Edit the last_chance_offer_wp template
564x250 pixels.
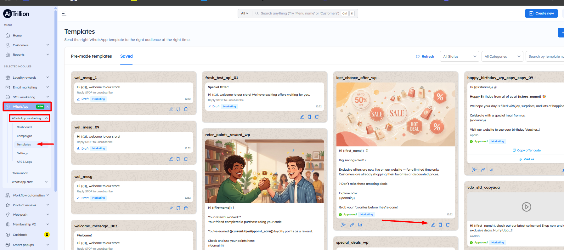[x=433, y=225]
